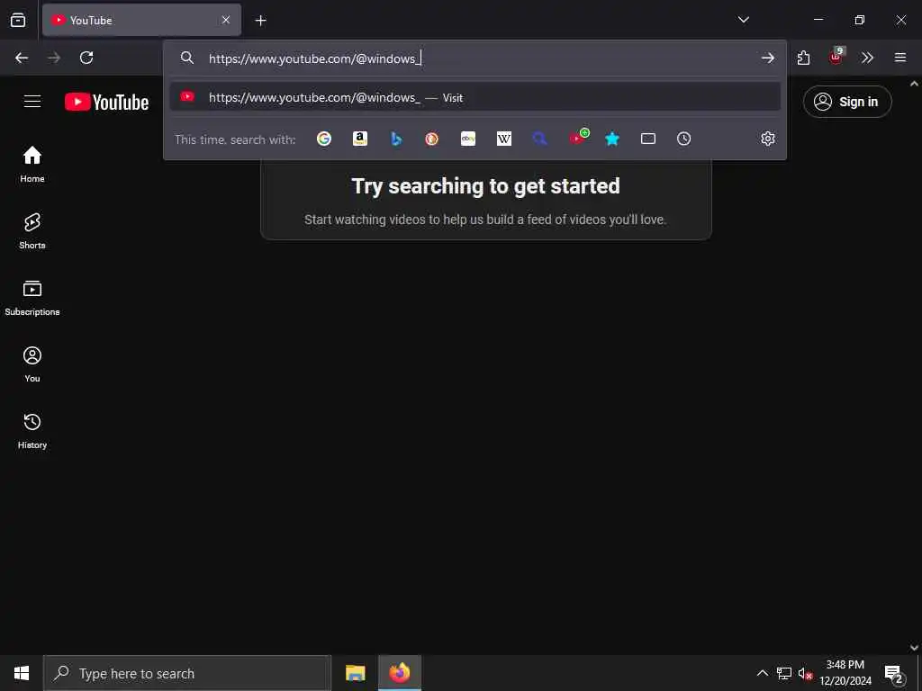Image resolution: width=922 pixels, height=691 pixels.
Task: Search this time with Google
Action: 324,139
